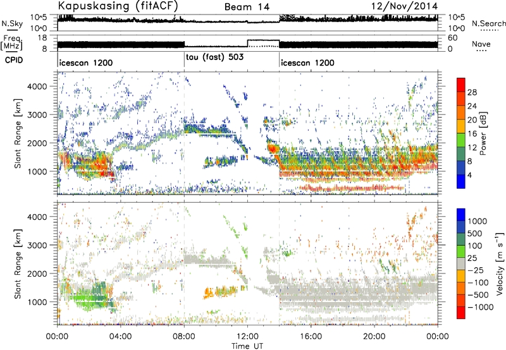
Task: Pick the red top segment of Power colorbar
Action: tap(461, 85)
